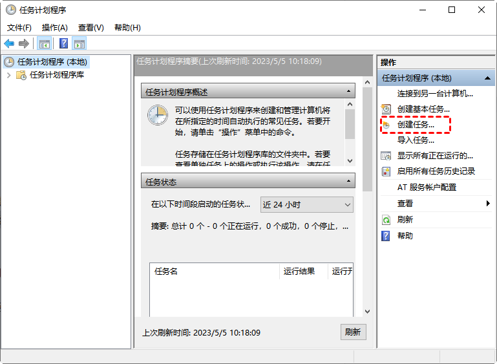Click AT 服务帐户配置 action
Screen dimensions: 497x364
[427, 187]
